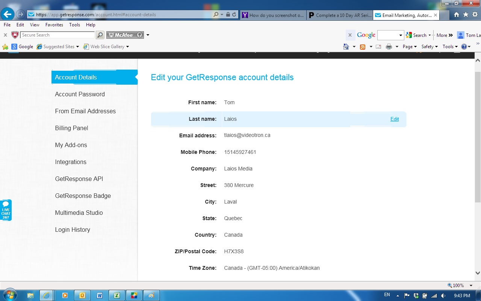Open Windows Media Player from taskbar
481x301 pixels.
[x=65, y=295]
